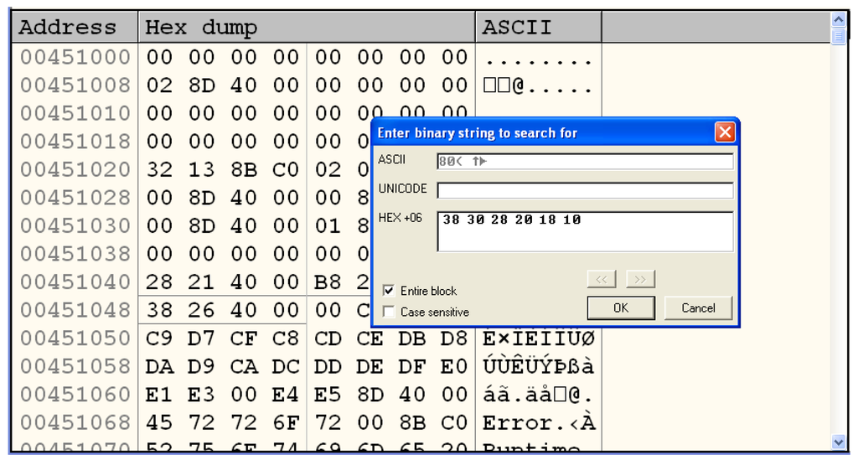The image size is (858, 465).
Task: Select address 00451068 in the dump
Action: (x=75, y=422)
